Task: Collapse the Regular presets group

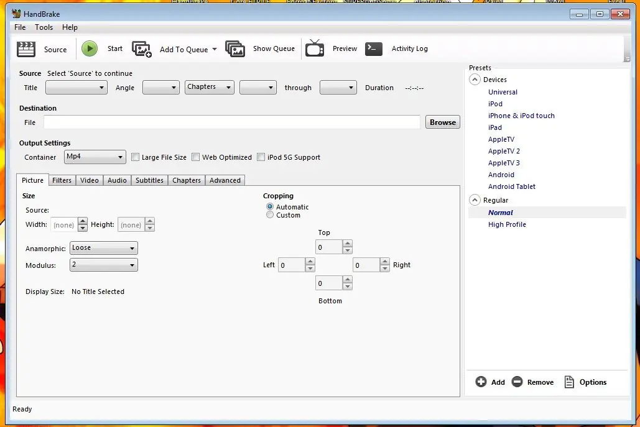Action: click(475, 200)
